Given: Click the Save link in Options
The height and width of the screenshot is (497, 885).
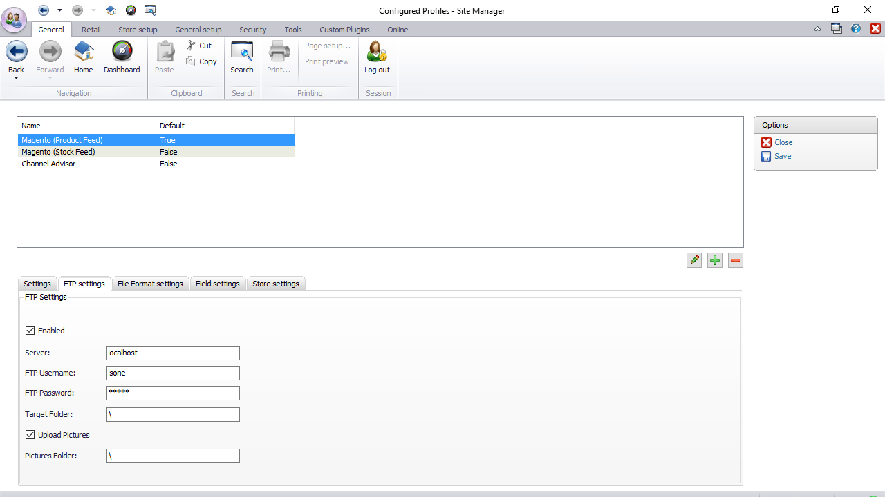Looking at the screenshot, I should coord(783,156).
